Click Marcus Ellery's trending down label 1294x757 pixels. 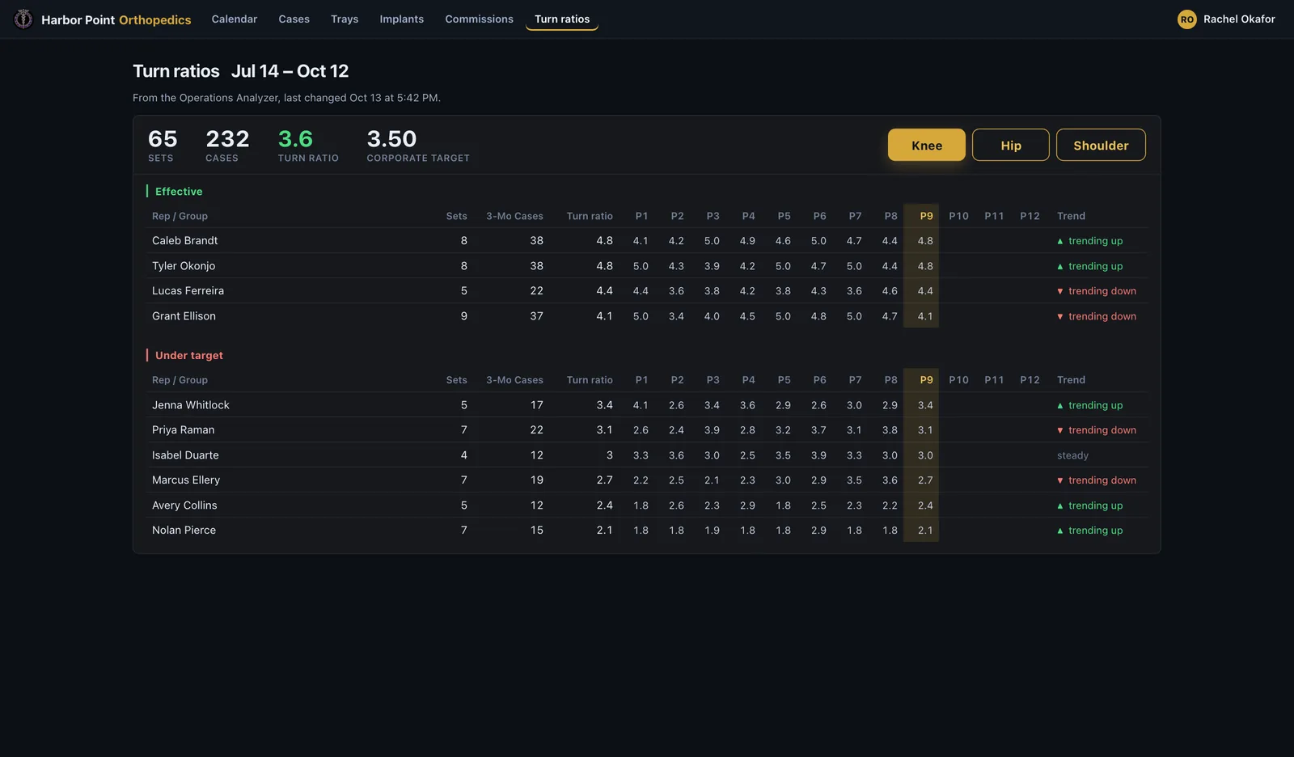pyautogui.click(x=1097, y=480)
